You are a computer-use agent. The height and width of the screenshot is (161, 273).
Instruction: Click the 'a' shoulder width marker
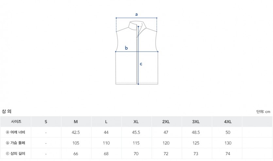pyautogui.click(x=137, y=14)
